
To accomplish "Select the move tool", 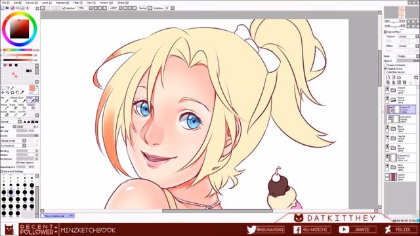I will [3, 92].
